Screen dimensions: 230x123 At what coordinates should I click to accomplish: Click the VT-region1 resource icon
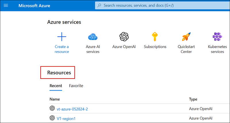52,118
